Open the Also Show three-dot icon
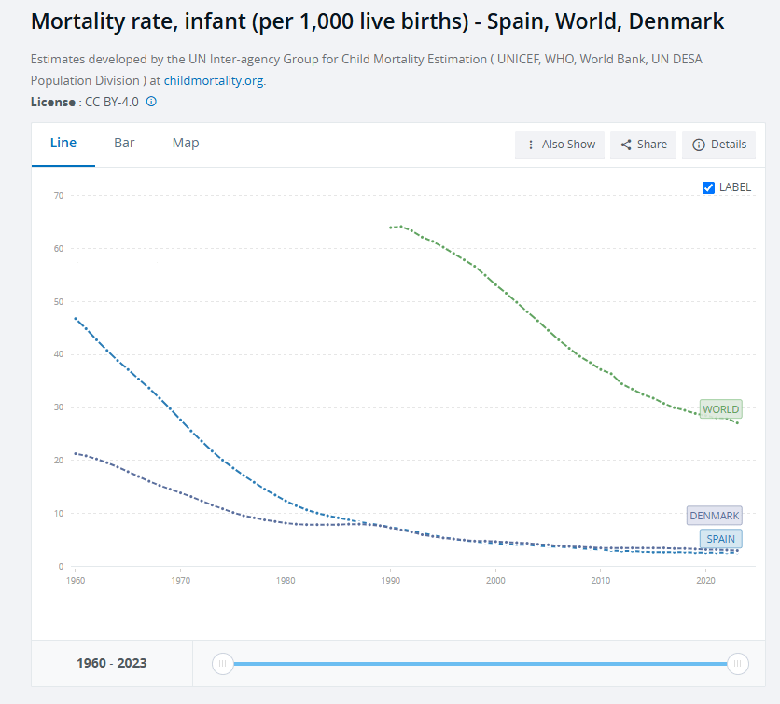The width and height of the screenshot is (780, 704). pos(530,145)
